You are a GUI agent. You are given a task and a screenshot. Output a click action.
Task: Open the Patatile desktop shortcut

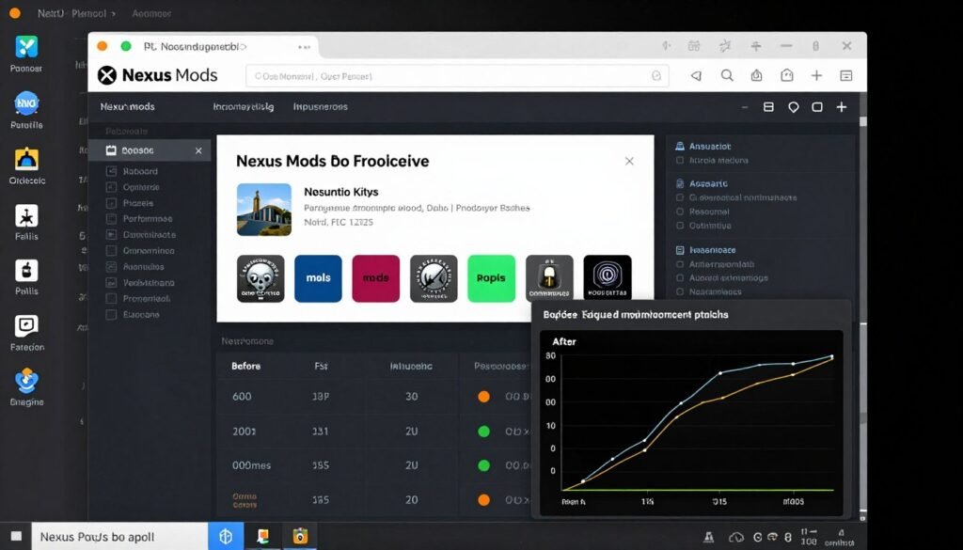(26, 103)
